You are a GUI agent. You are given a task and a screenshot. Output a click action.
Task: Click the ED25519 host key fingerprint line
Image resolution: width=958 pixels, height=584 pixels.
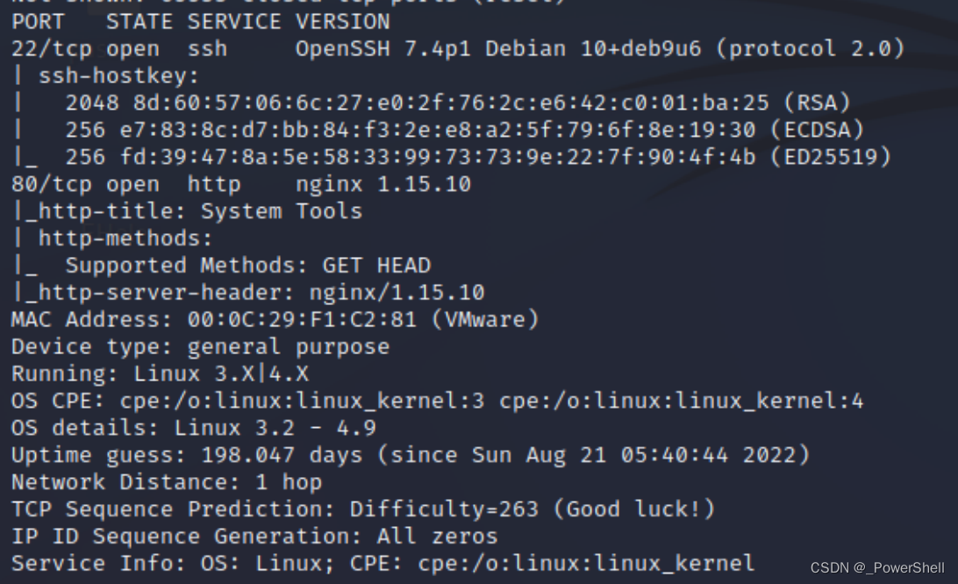point(478,157)
